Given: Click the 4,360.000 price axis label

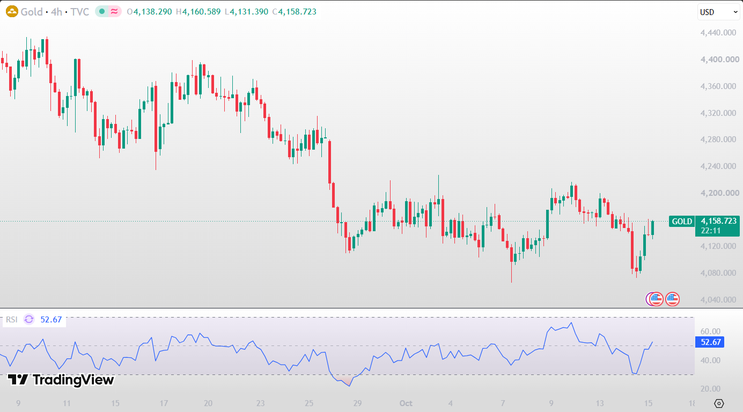Looking at the screenshot, I should (x=718, y=86).
